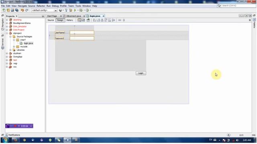257x144 pixels.
Task: Switch to History view
Action: (69, 20)
